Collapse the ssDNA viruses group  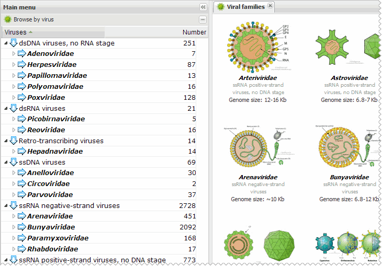(x=6, y=162)
